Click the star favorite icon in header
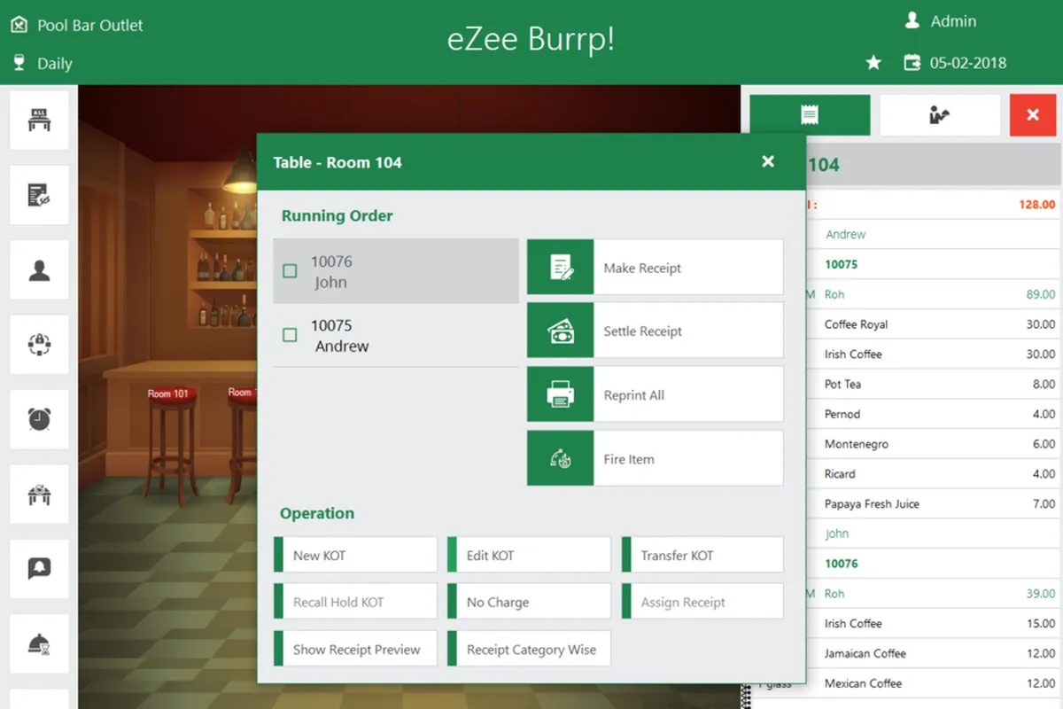1063x709 pixels. [873, 63]
